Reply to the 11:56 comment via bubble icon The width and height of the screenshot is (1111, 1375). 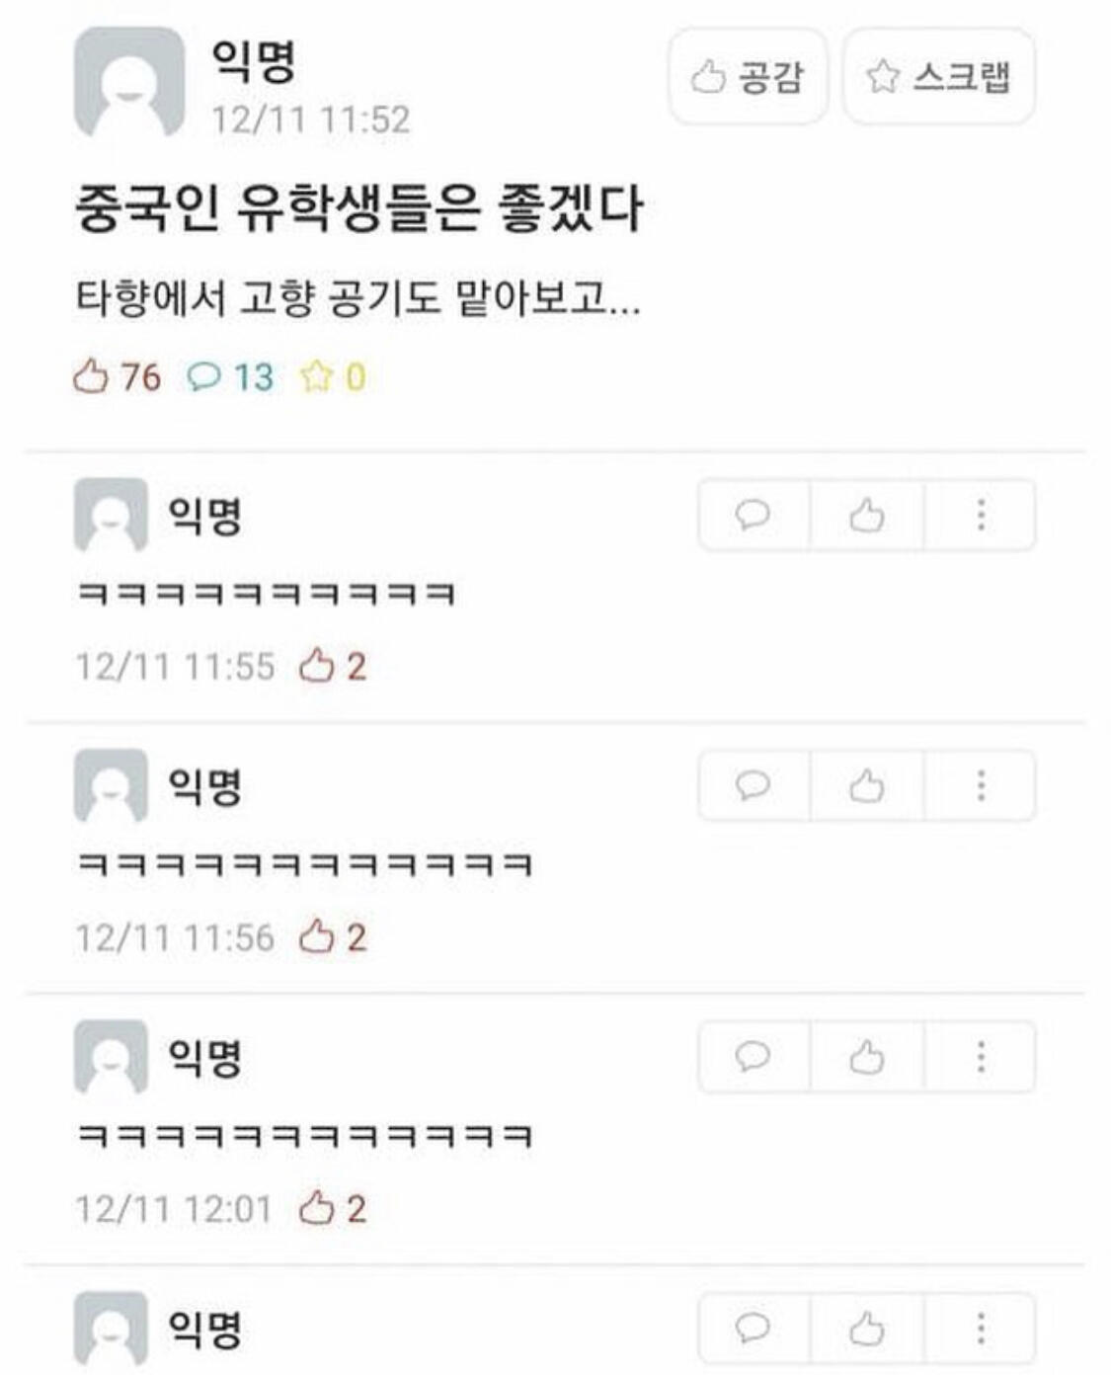point(754,785)
